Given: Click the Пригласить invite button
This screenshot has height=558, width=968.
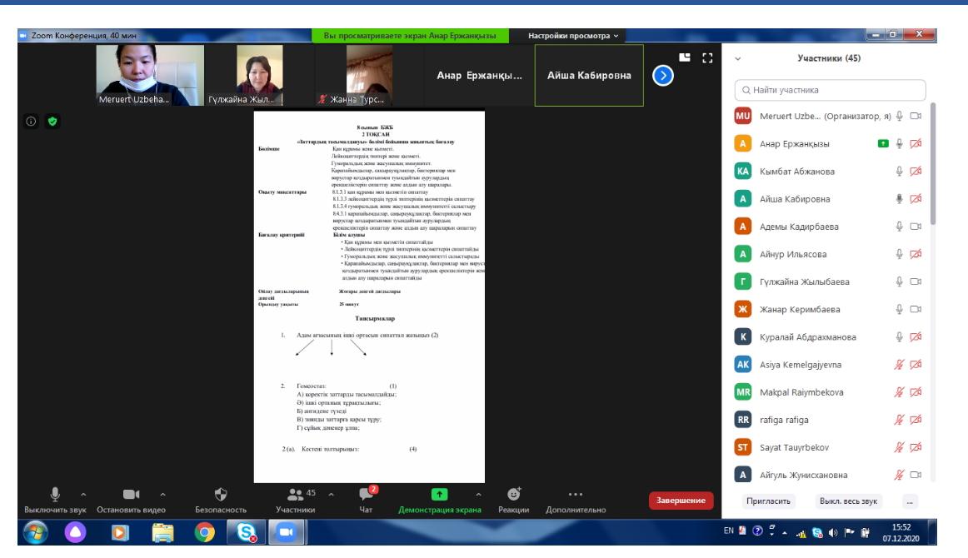Looking at the screenshot, I should [x=768, y=501].
